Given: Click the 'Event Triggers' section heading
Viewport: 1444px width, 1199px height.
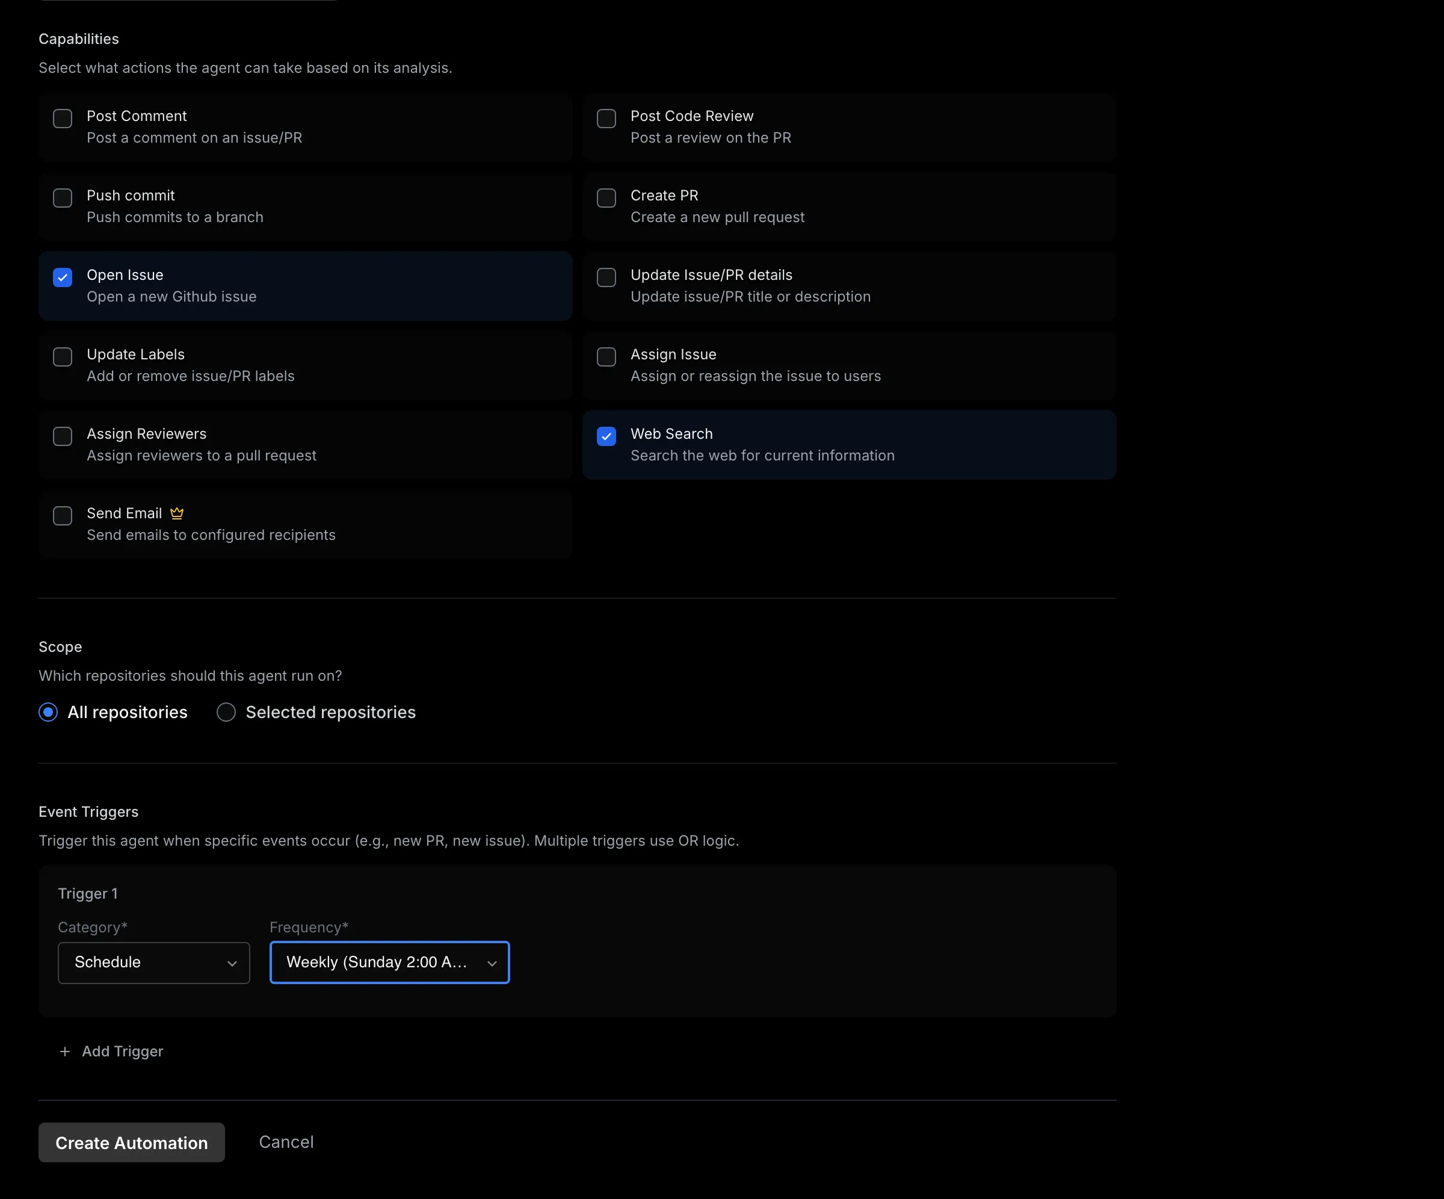Looking at the screenshot, I should point(88,812).
